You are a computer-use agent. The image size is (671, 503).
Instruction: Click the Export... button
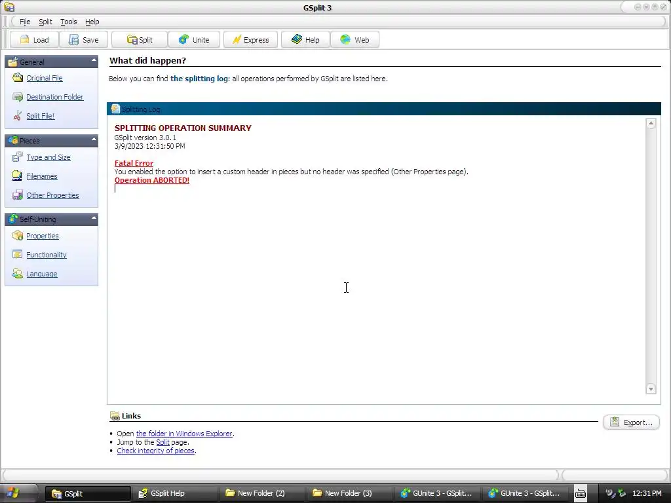tap(631, 422)
